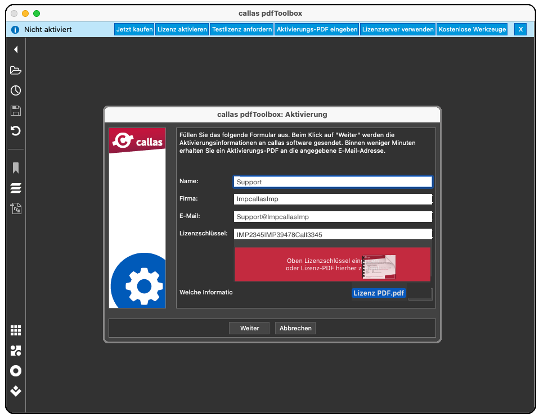
Task: Open the grid view icon
Action: [16, 330]
